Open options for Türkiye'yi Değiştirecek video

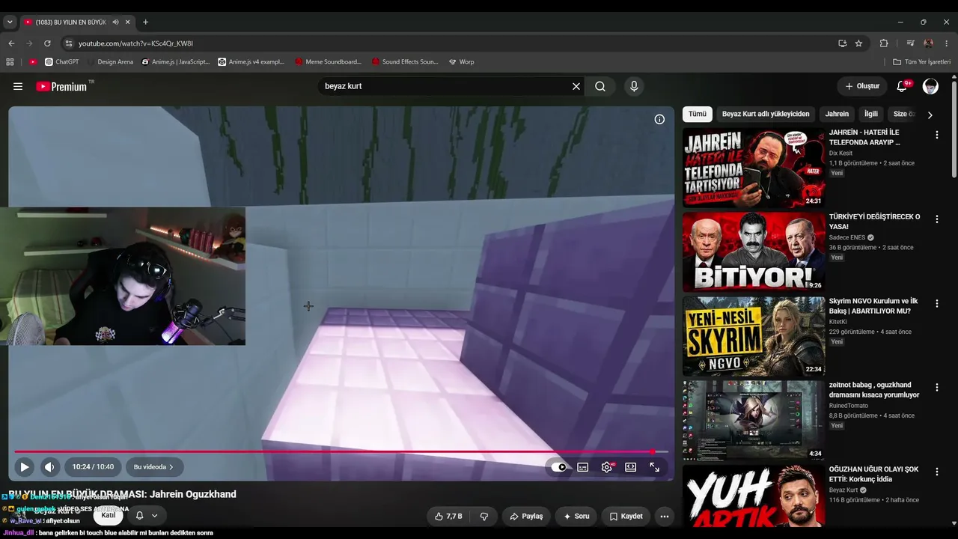click(x=936, y=219)
